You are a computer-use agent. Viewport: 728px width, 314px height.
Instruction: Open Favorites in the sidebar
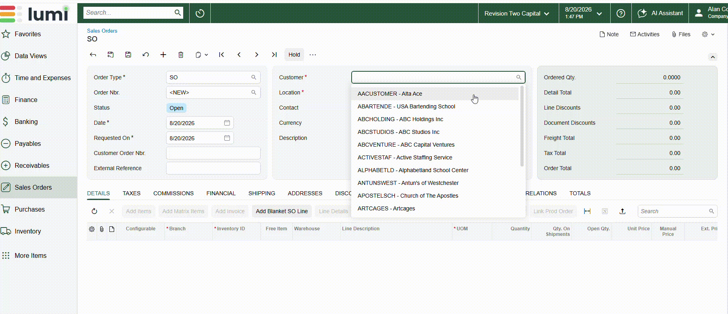[38, 34]
